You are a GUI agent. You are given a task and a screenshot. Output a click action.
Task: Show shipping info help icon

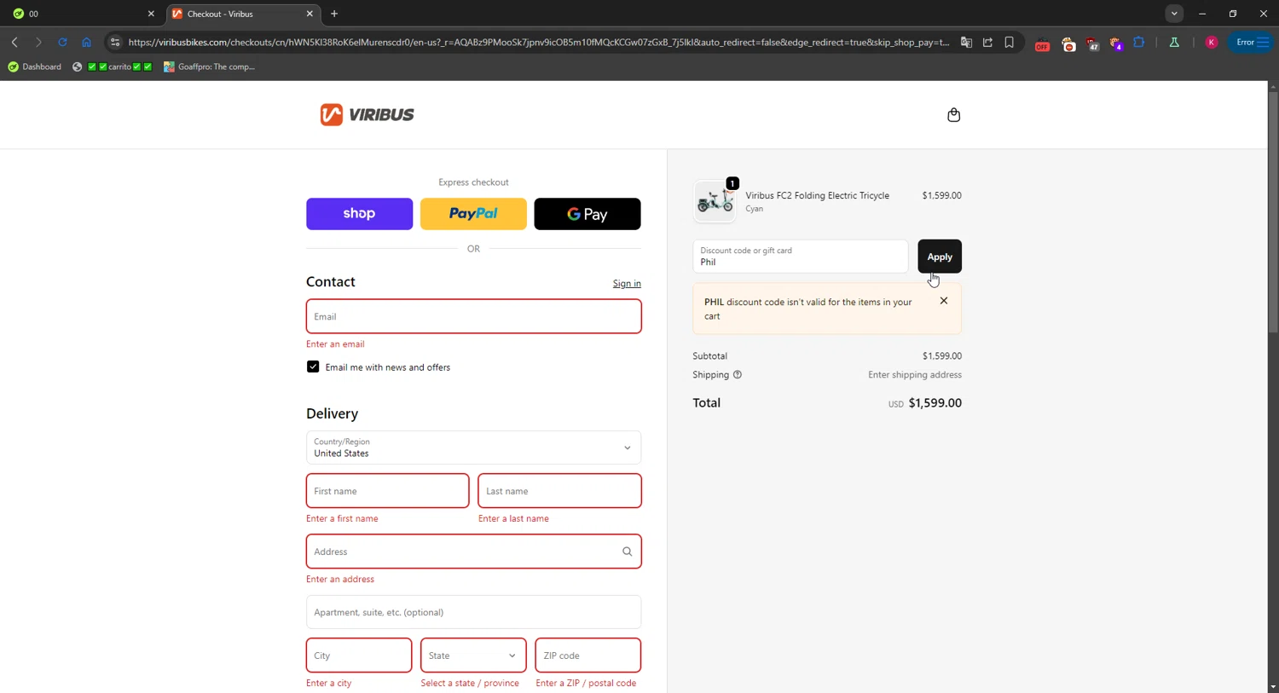coord(738,375)
